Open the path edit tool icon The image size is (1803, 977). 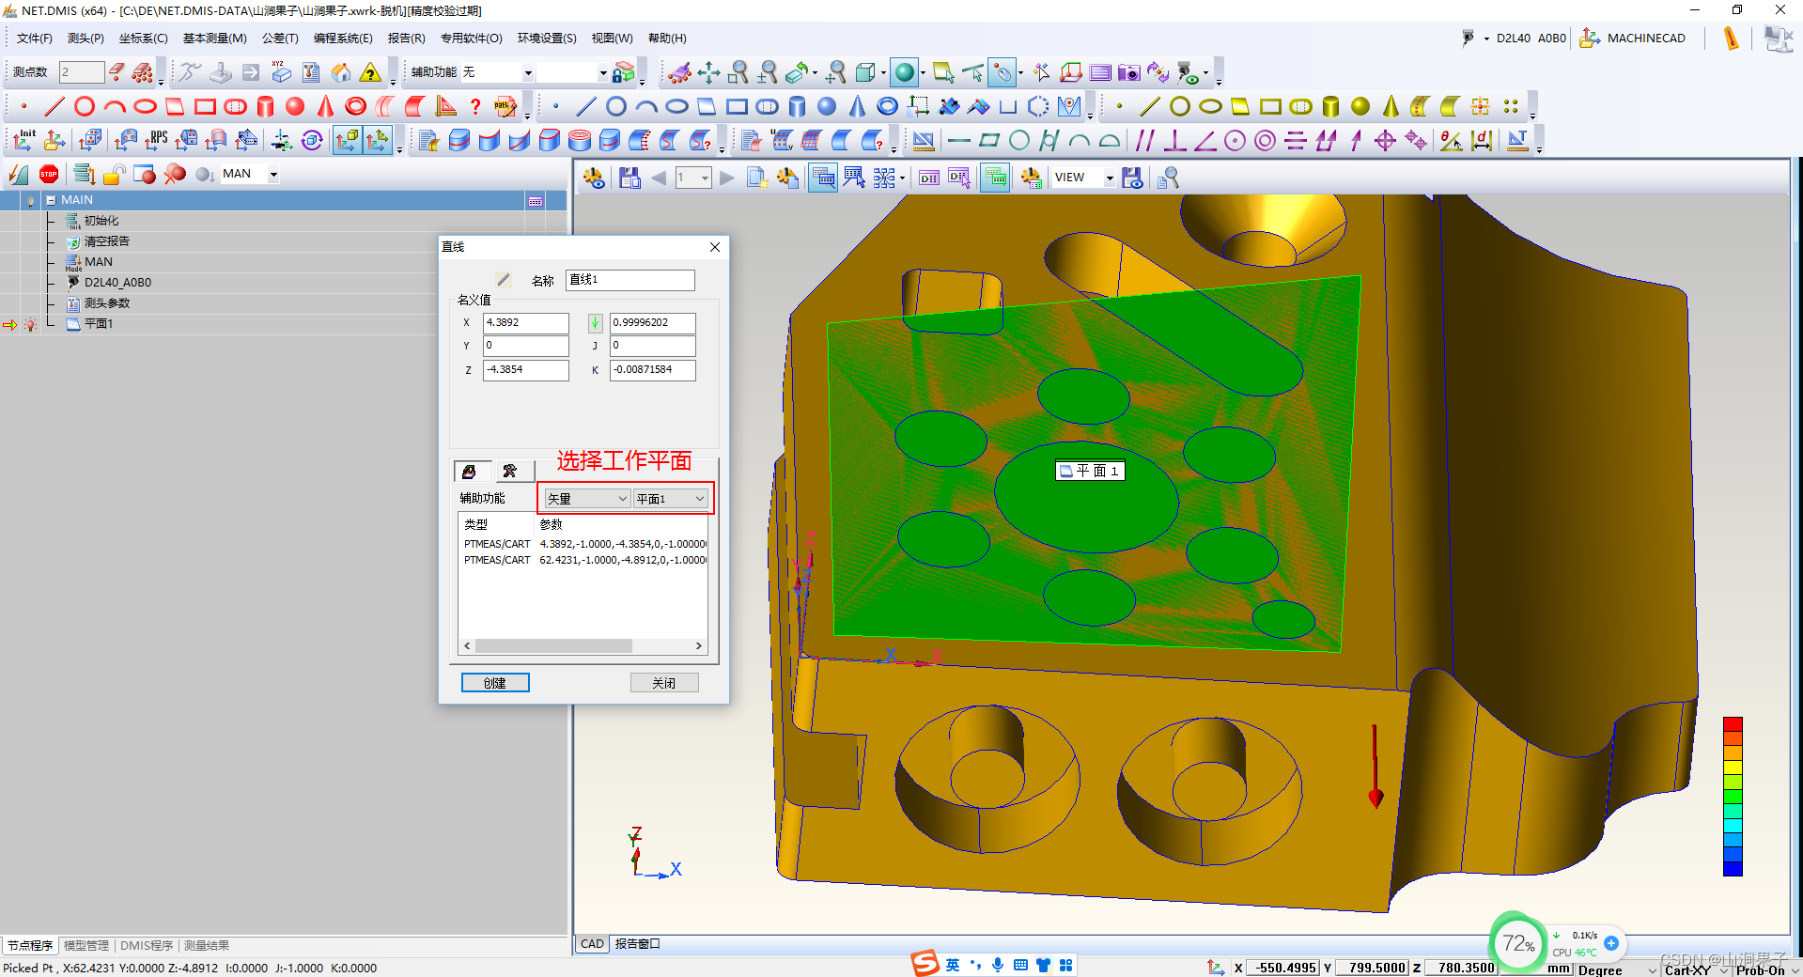tap(505, 106)
